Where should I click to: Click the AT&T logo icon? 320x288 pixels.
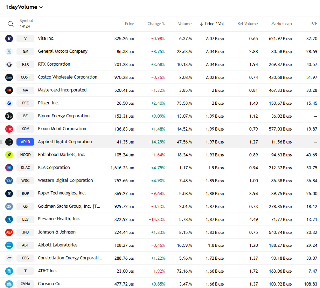coord(9,271)
